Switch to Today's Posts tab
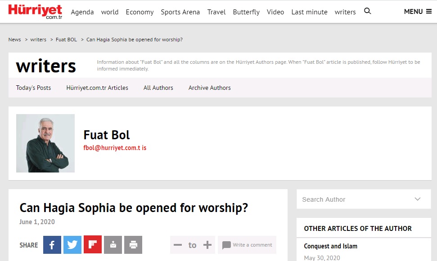437x261 pixels. (33, 88)
